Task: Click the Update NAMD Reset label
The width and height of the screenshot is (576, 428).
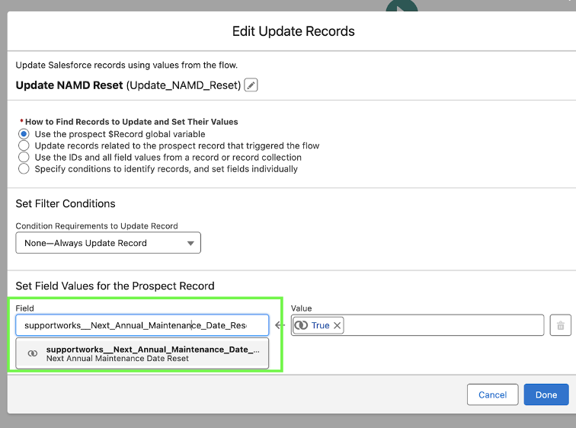Action: 69,85
